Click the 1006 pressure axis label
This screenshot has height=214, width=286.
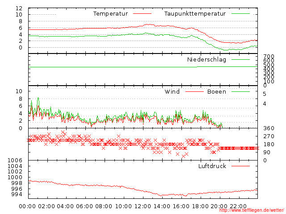click(x=15, y=160)
